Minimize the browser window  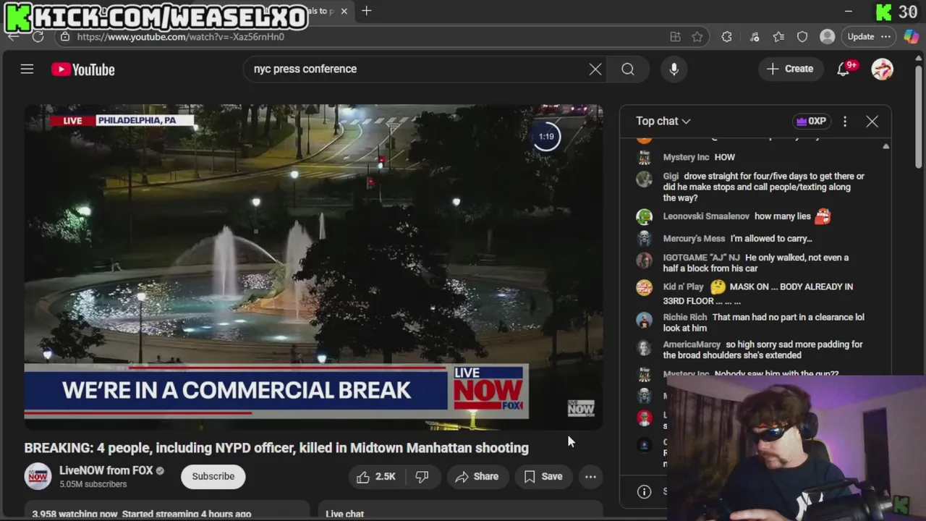click(x=849, y=11)
